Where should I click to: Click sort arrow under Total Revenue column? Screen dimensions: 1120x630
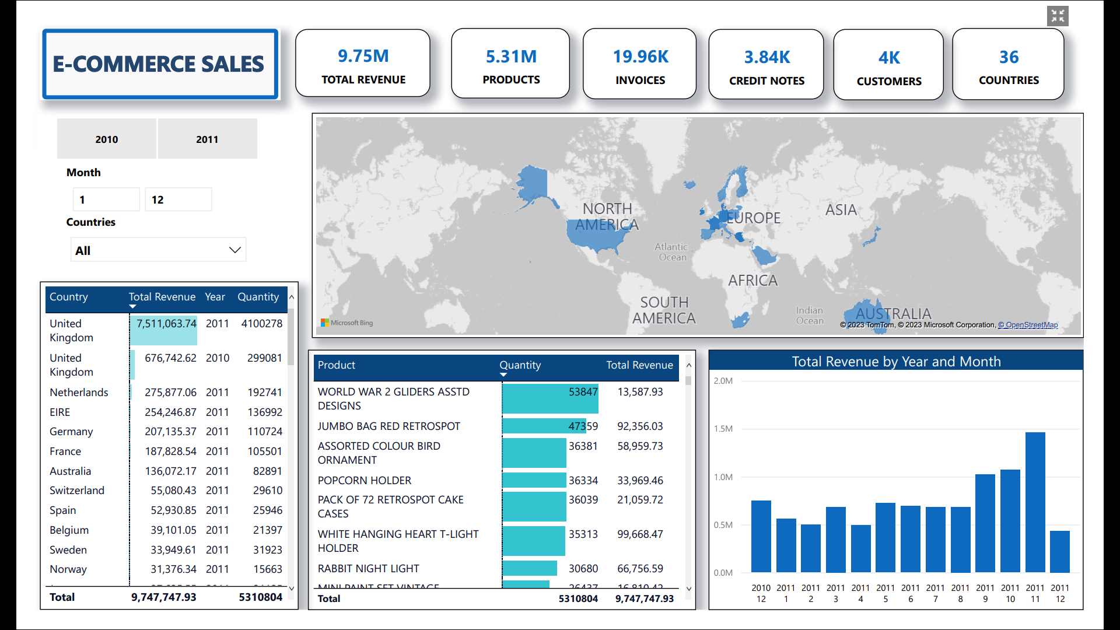pyautogui.click(x=132, y=306)
